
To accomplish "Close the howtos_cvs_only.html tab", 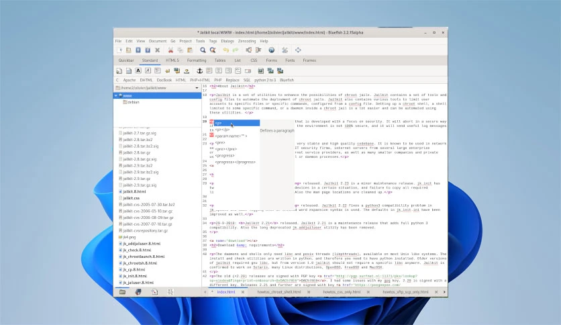I will [x=368, y=292].
